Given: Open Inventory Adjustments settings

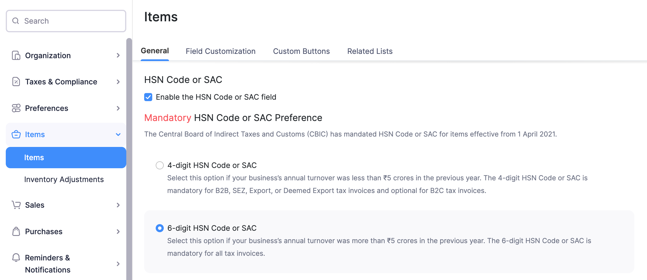Looking at the screenshot, I should (64, 179).
